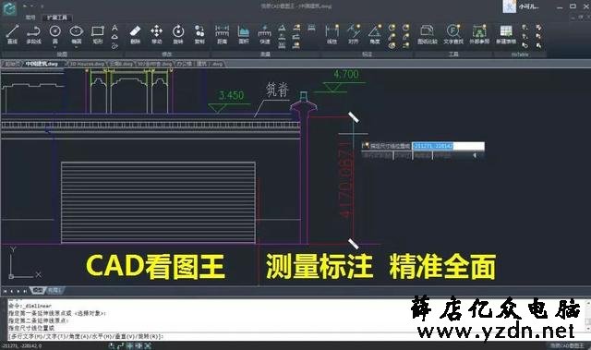Click the text 'A' tool in draw group

coord(115,28)
